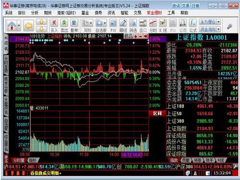Click the red plus icon above chart
240x180 pixels.
click(136, 36)
